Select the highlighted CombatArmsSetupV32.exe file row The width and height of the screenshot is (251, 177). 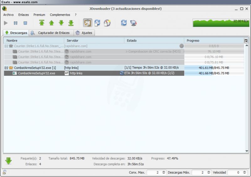pyautogui.click(x=124, y=73)
